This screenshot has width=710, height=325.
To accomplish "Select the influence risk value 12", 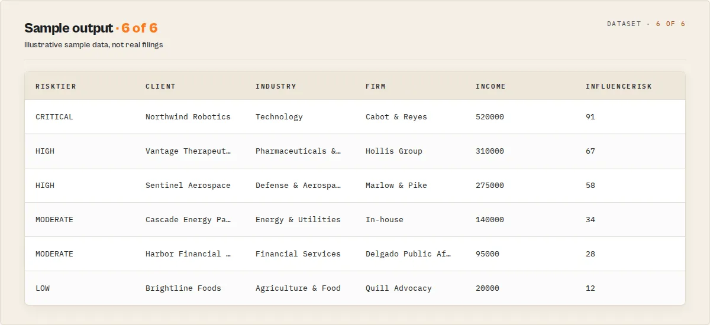I will (x=590, y=288).
